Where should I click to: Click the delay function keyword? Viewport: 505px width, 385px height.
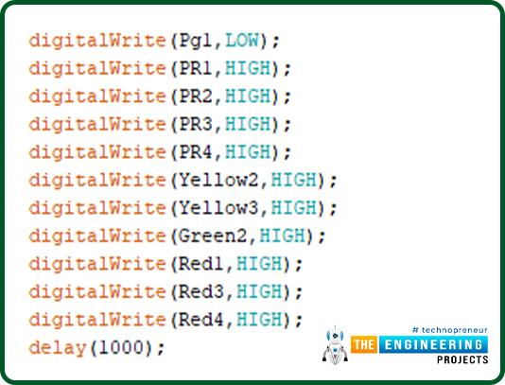tap(58, 348)
